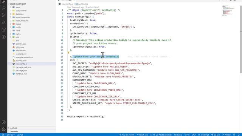Viewport: 242px width, 136px height.
Task: Click the line and column status indicator
Action: [x=161, y=135]
